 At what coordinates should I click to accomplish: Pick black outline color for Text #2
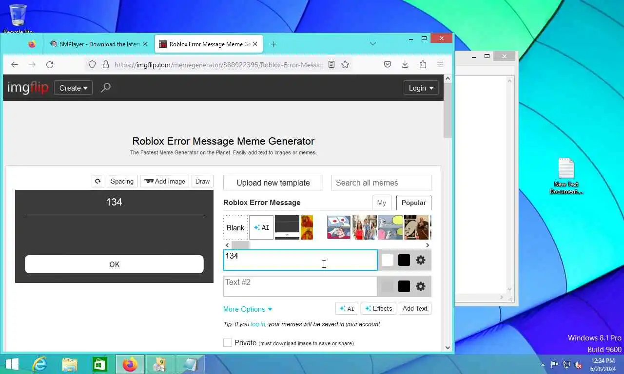point(404,286)
